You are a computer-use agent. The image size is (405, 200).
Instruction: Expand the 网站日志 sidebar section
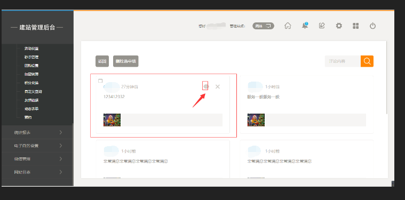point(37,172)
